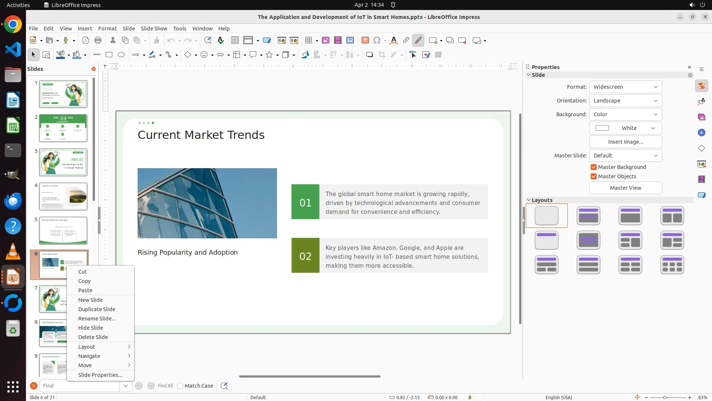Disable the Master Objects checkbox

coord(594,176)
